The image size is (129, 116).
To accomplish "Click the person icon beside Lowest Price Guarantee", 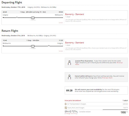I will tap(69, 63).
